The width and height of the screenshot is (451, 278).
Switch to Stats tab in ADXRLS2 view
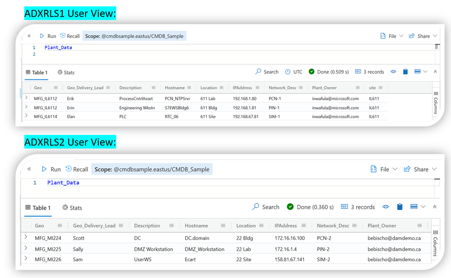click(x=72, y=208)
